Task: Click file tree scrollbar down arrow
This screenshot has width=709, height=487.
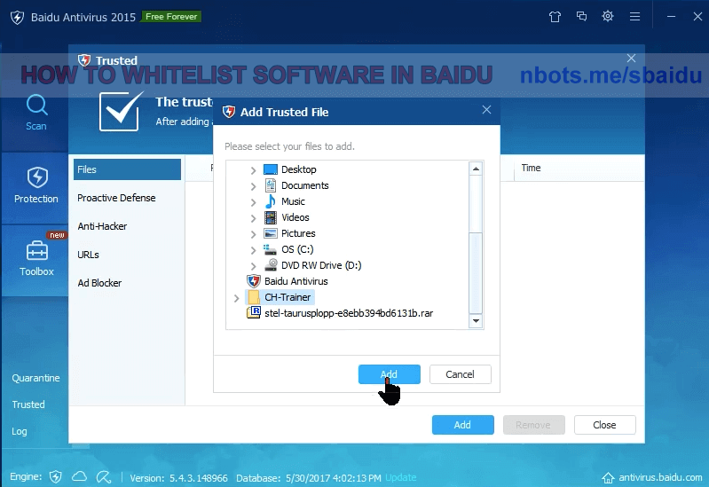Action: click(x=476, y=320)
